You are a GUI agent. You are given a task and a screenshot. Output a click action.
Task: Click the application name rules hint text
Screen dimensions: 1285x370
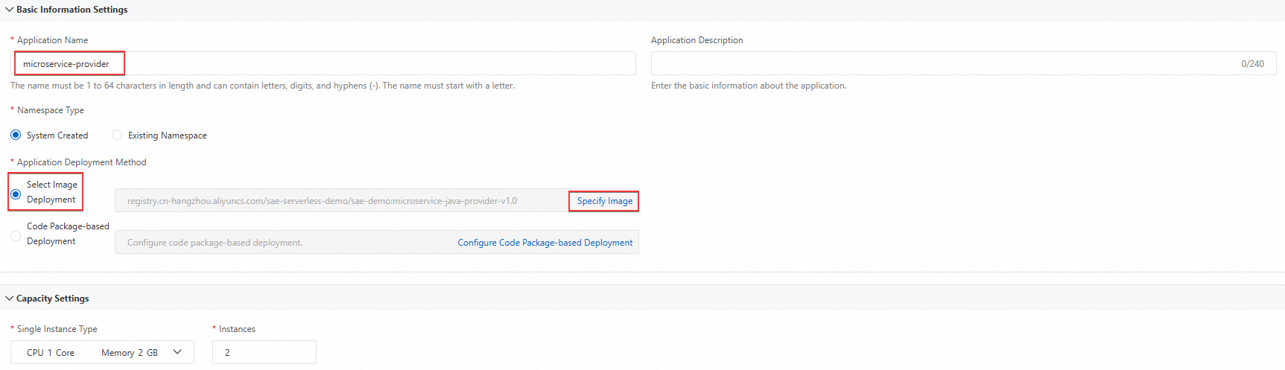point(262,86)
